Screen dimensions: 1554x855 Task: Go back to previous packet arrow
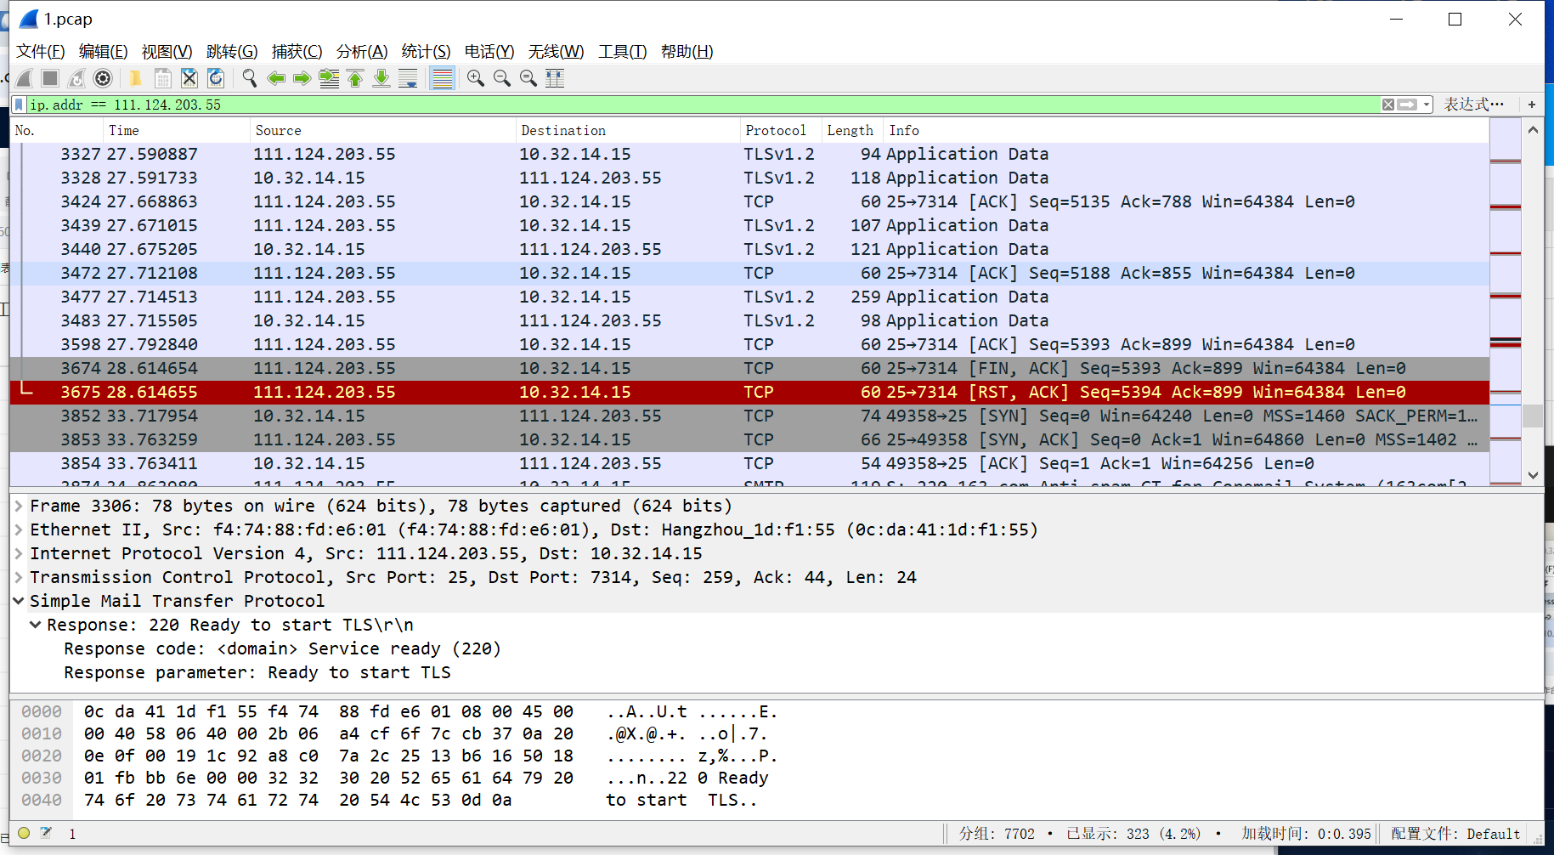point(276,78)
